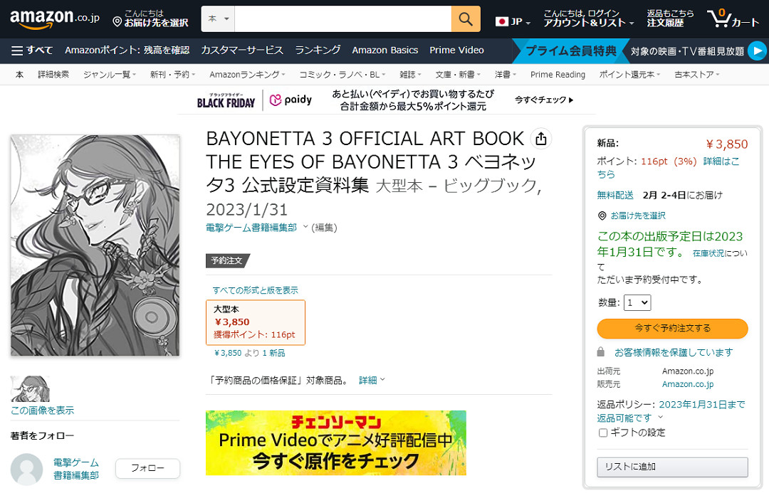This screenshot has width=769, height=493.
Task: Click into the search text field
Action: [x=343, y=19]
